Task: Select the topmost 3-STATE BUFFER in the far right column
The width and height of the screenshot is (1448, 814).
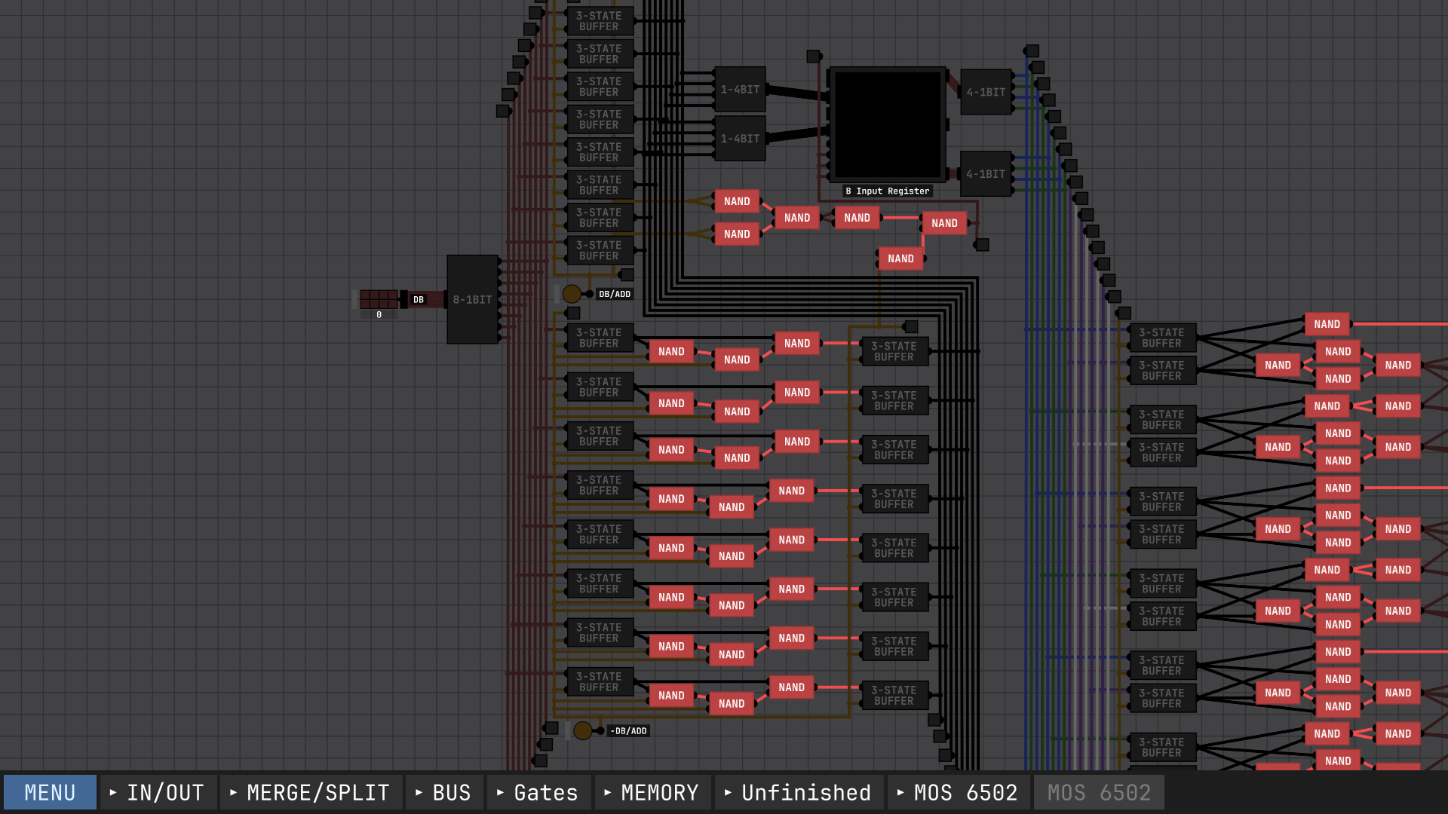Action: coord(1162,338)
